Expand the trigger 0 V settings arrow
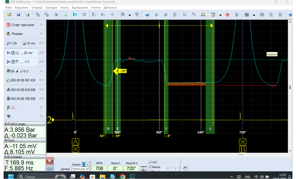Image resolution: width=296 pixels, height=179 pixels. (x=41, y=71)
